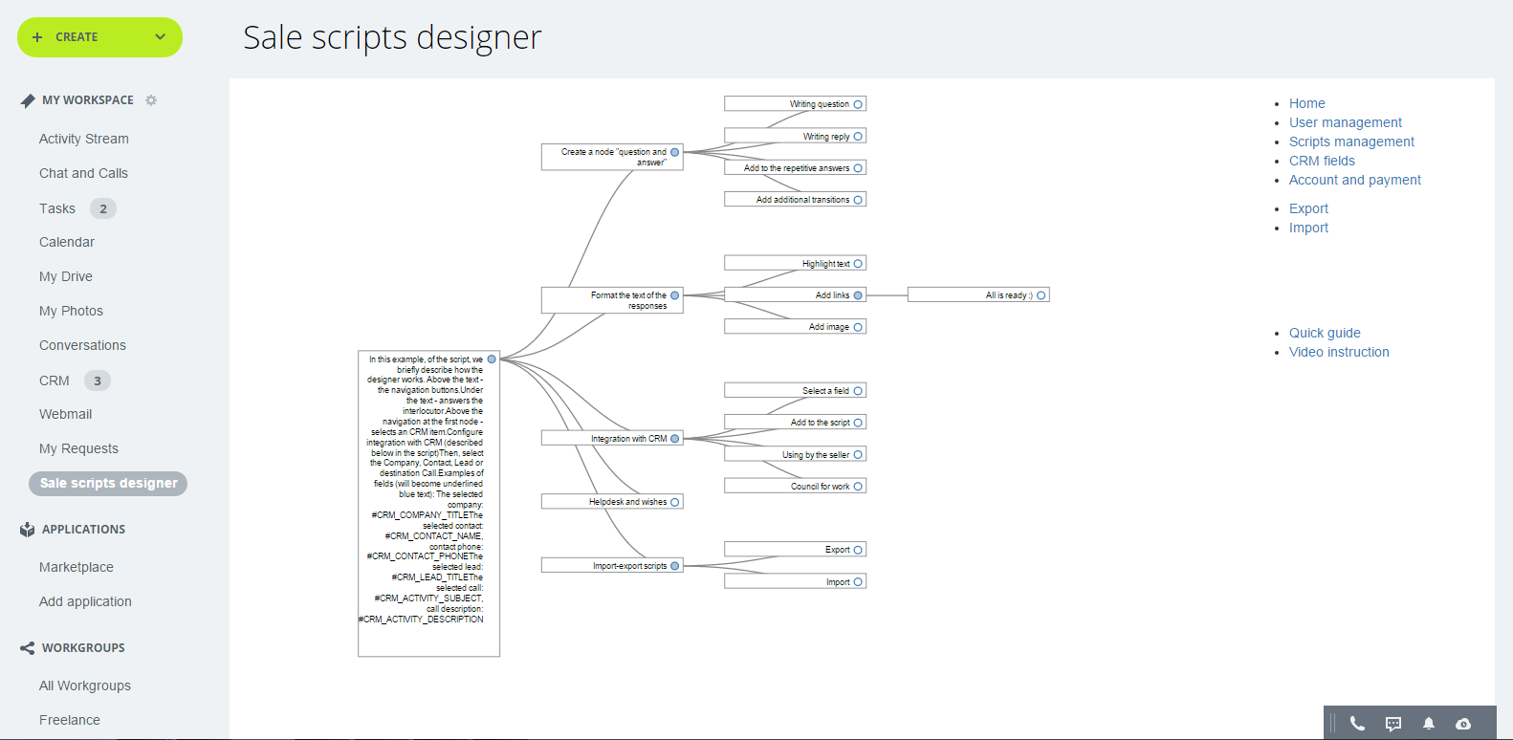Click the Applications cube icon in sidebar
The image size is (1513, 740).
(x=27, y=530)
